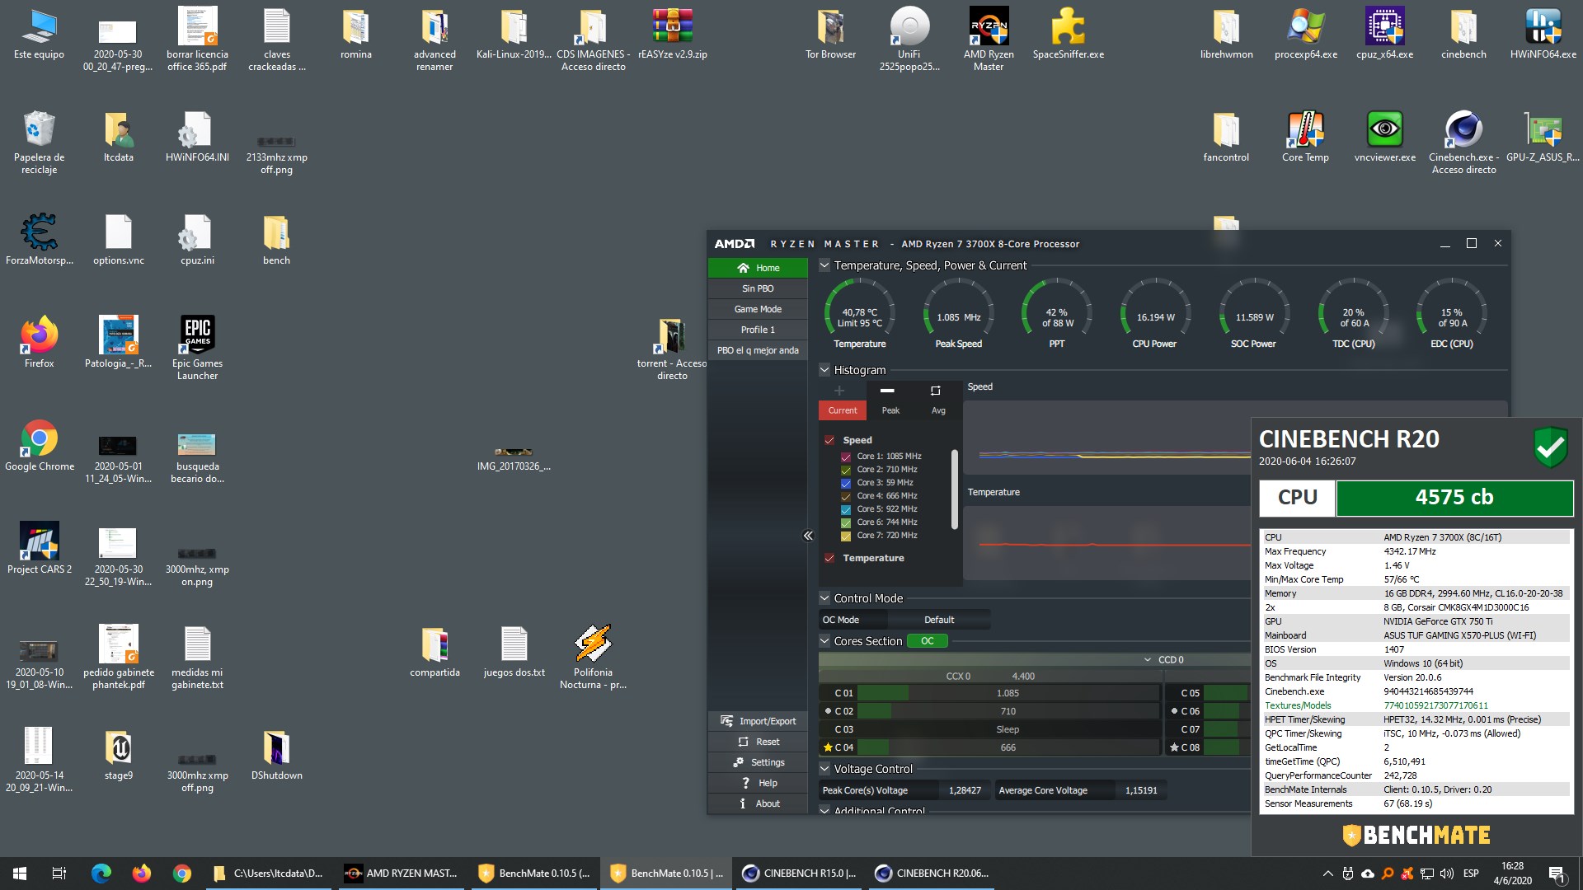This screenshot has width=1583, height=890.
Task: Collapse the Cores Section
Action: [x=824, y=641]
